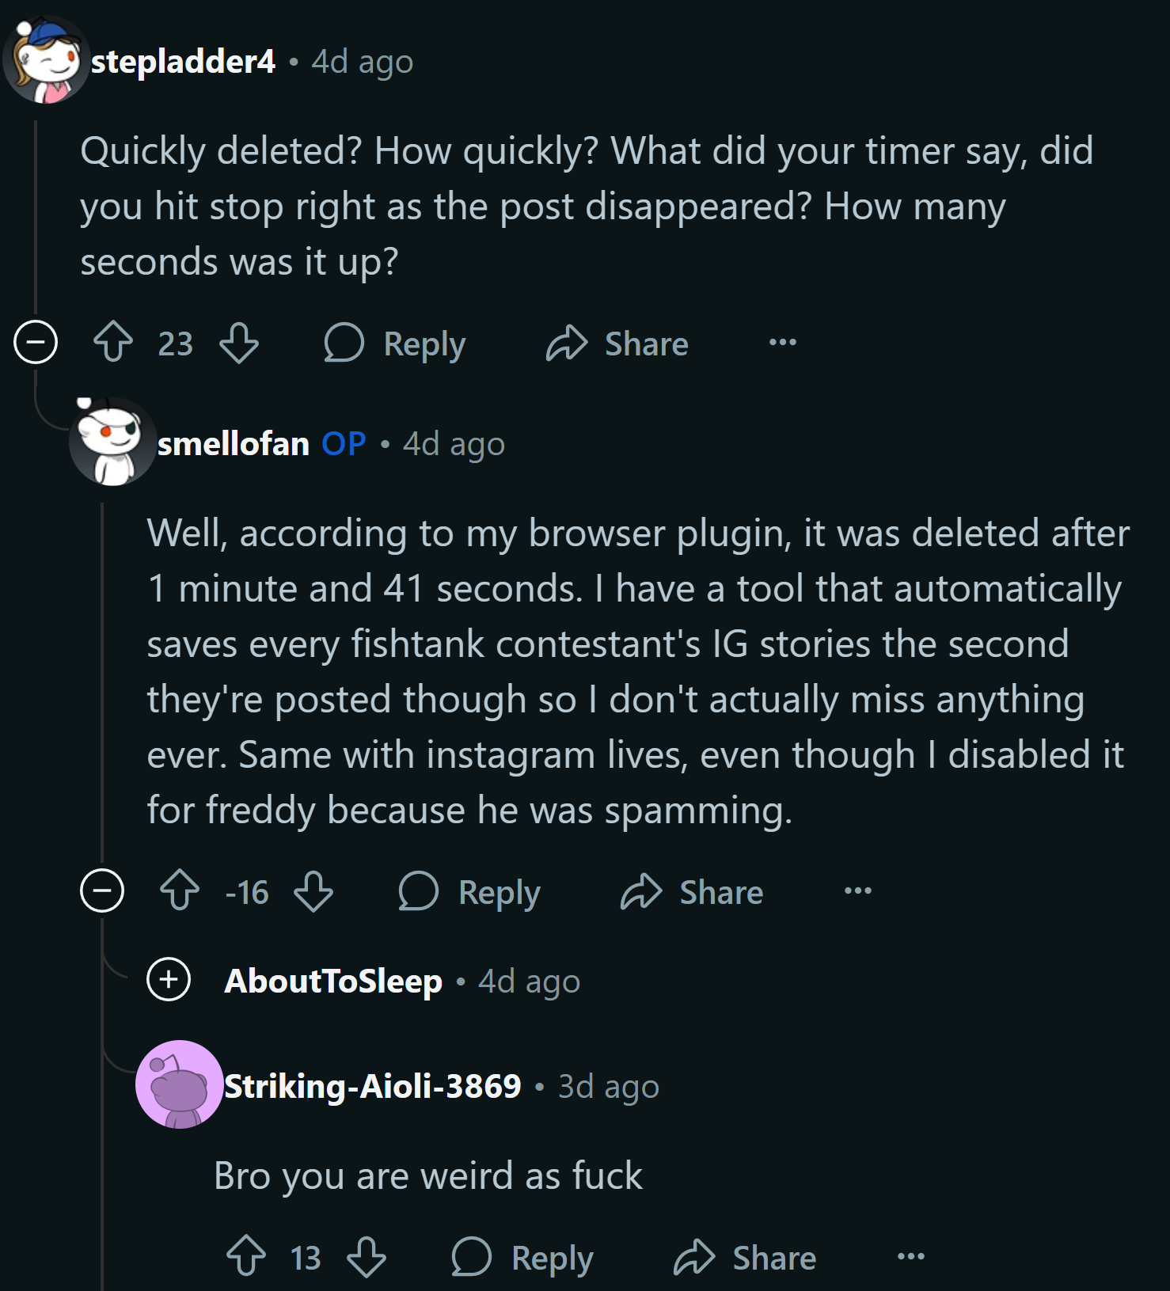Downvote stepladder4's comment

tap(239, 343)
